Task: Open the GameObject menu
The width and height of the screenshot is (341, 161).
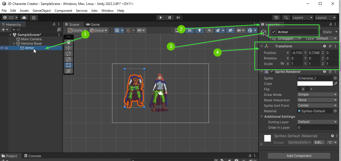Action: pos(42,11)
